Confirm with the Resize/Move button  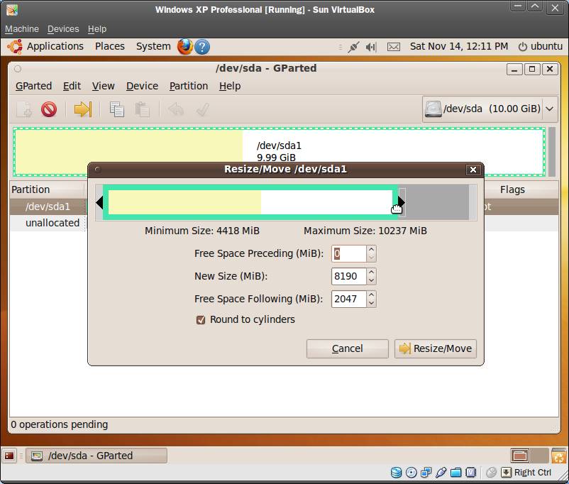click(x=435, y=348)
